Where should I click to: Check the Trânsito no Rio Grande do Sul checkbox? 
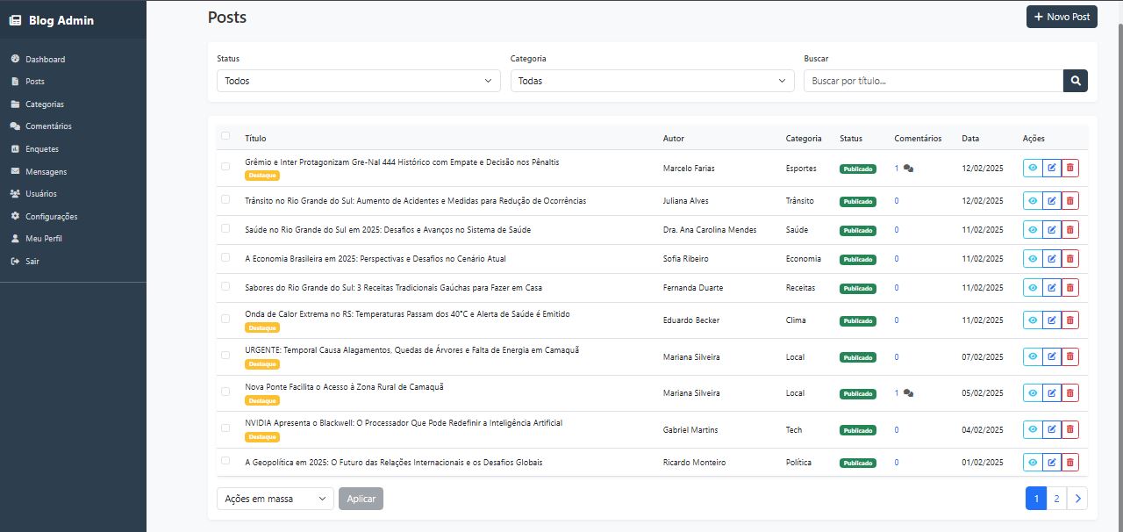(225, 200)
